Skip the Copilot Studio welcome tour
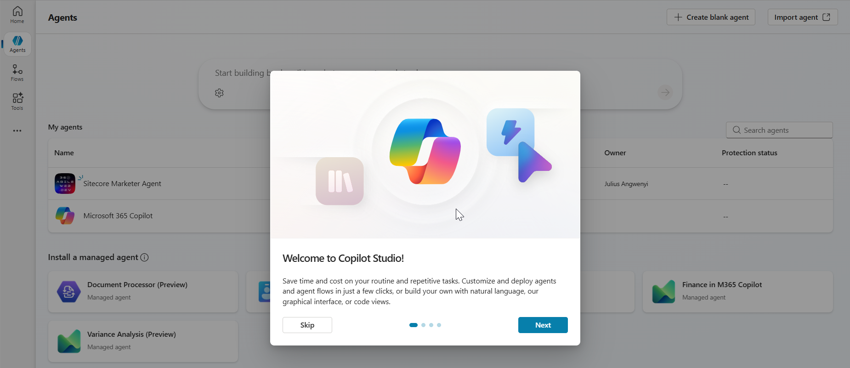 (x=307, y=325)
